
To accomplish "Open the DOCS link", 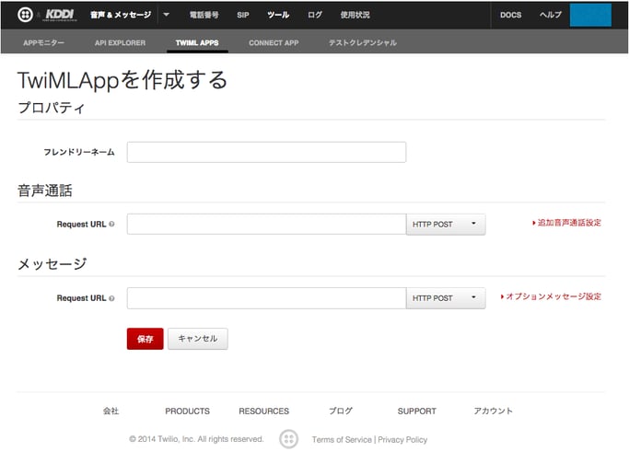I will coord(511,15).
